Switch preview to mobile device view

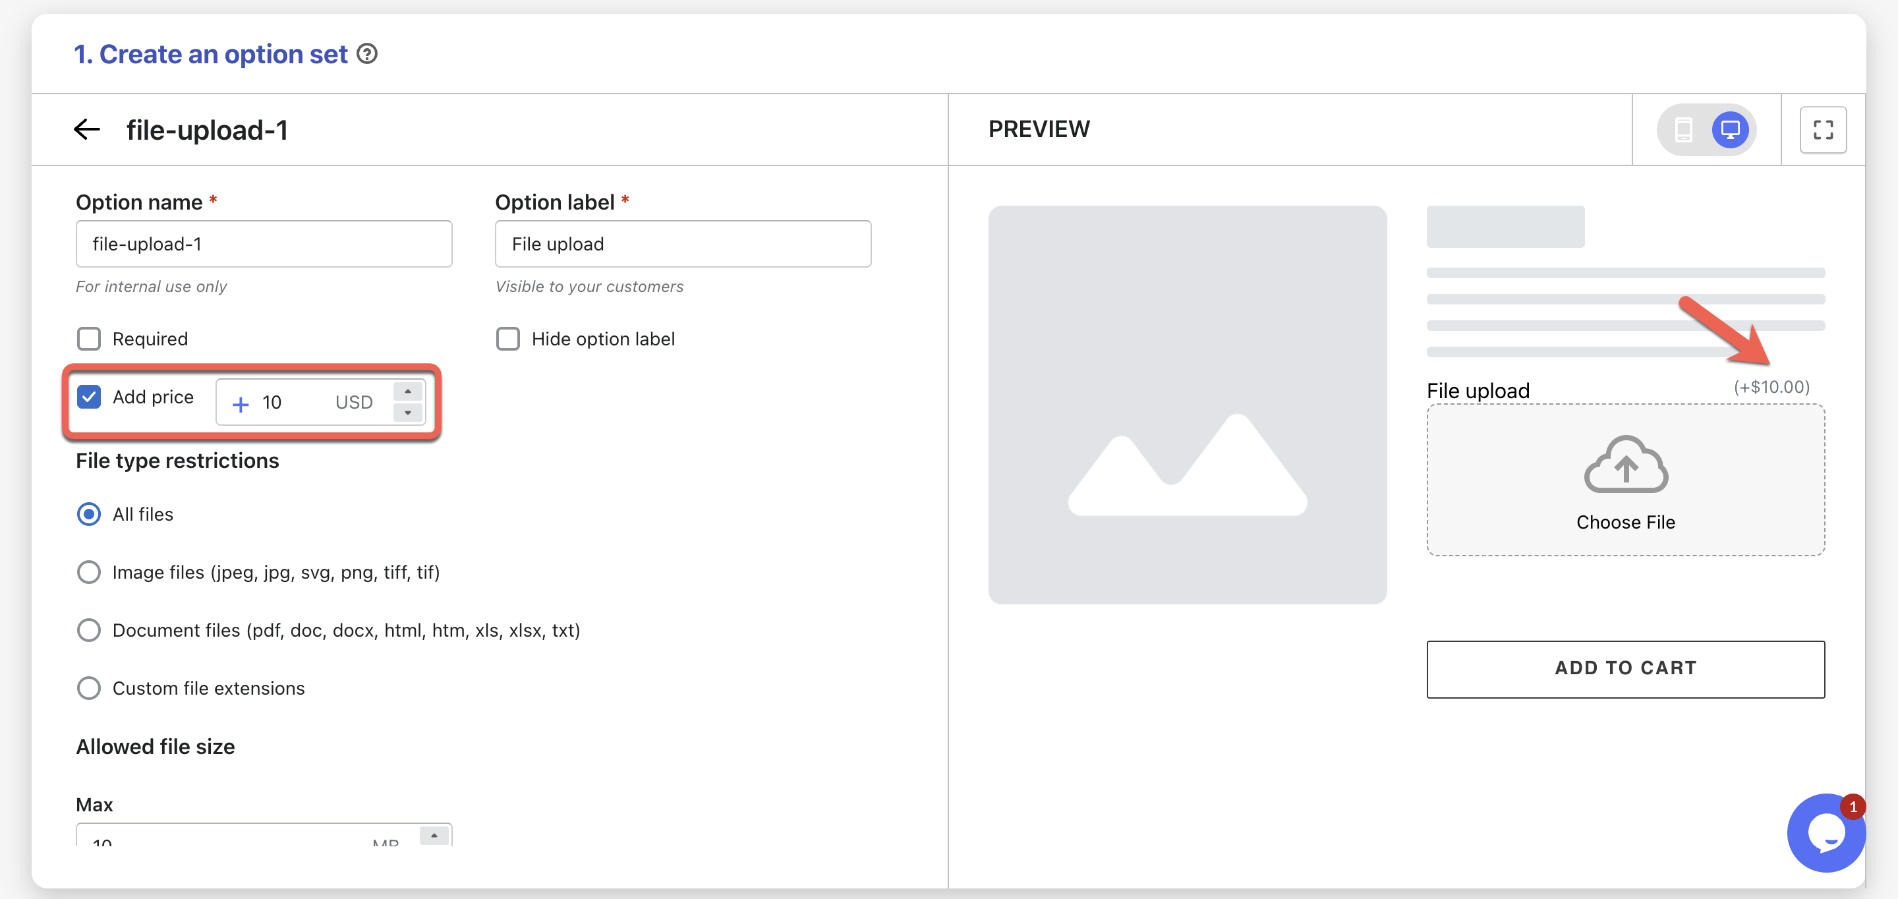click(1683, 130)
